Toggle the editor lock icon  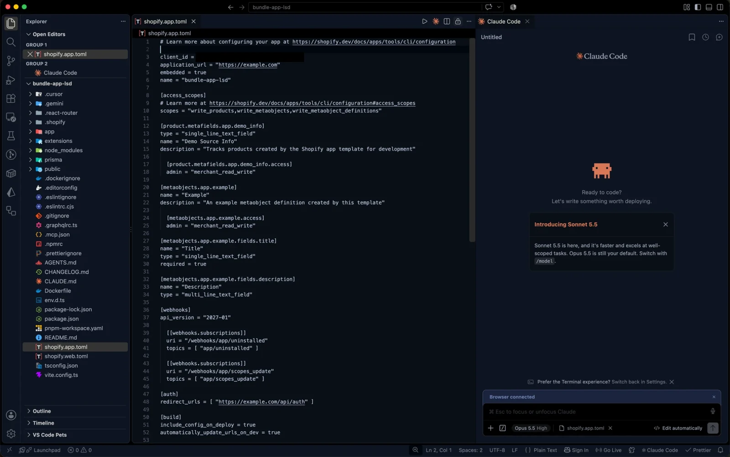click(x=458, y=21)
